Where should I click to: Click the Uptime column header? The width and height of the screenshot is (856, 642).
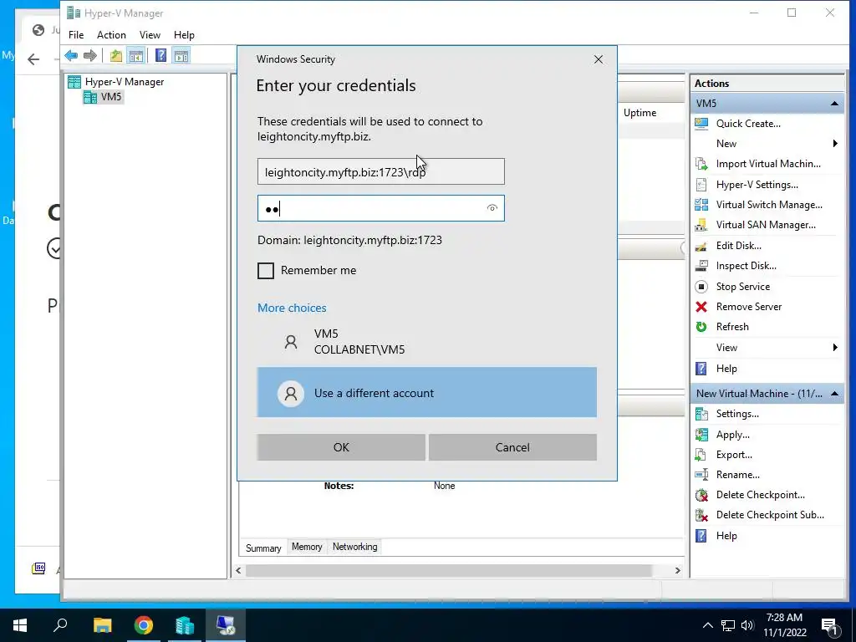639,113
